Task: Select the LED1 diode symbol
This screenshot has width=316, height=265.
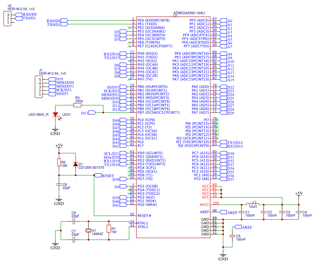Action: click(55, 115)
